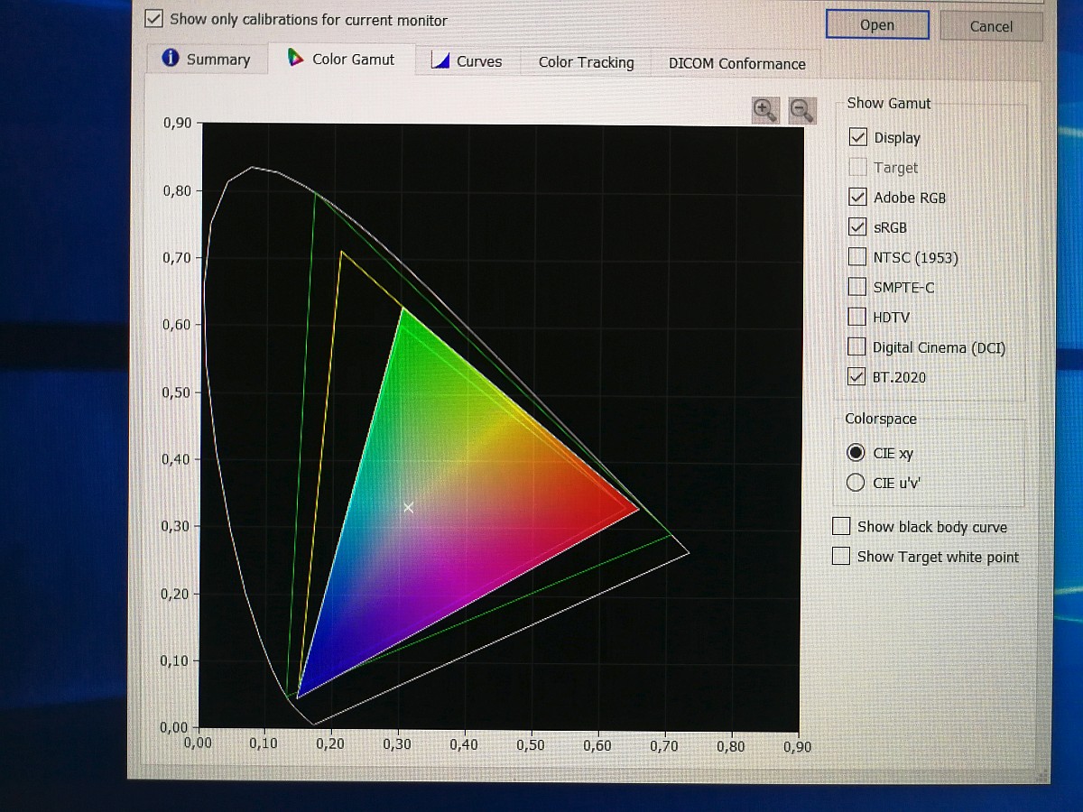Disable the Adobe RGB gamut
The image size is (1083, 812).
[858, 198]
